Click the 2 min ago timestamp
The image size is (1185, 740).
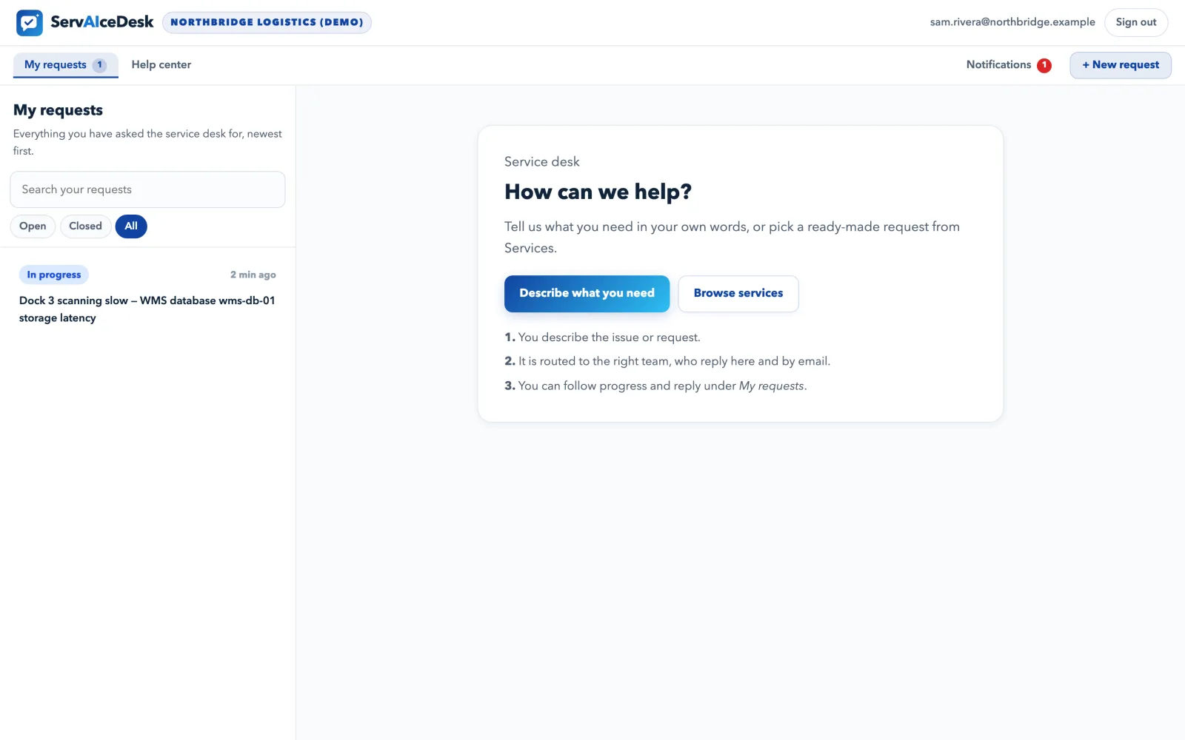pos(253,275)
